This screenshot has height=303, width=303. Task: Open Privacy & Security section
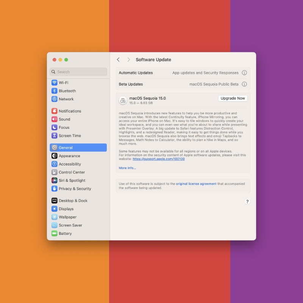75,189
